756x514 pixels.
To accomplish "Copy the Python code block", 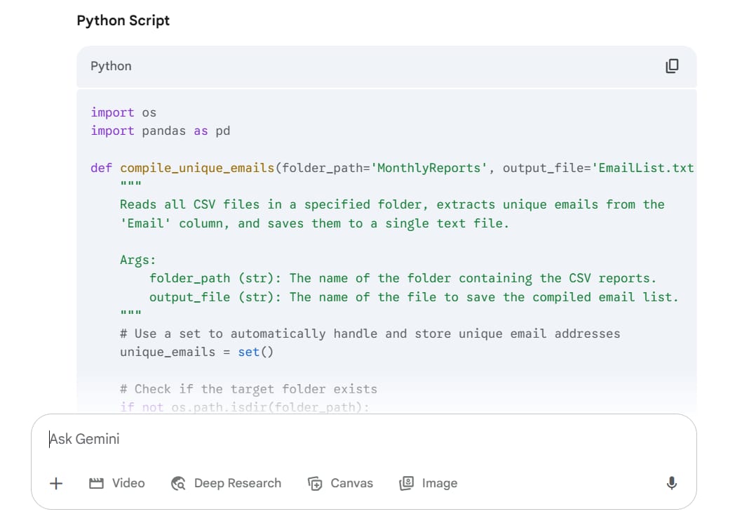I will [x=672, y=66].
